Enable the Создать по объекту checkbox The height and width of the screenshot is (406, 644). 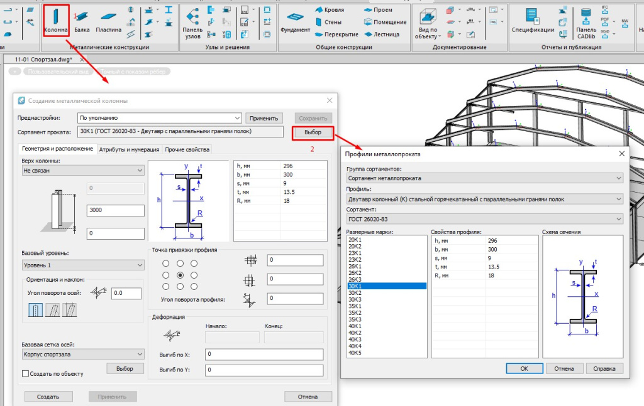[x=26, y=374]
